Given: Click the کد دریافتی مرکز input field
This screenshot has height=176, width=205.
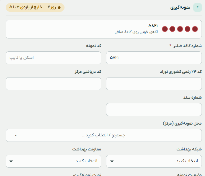Looking at the screenshot, I should click(x=54, y=84).
